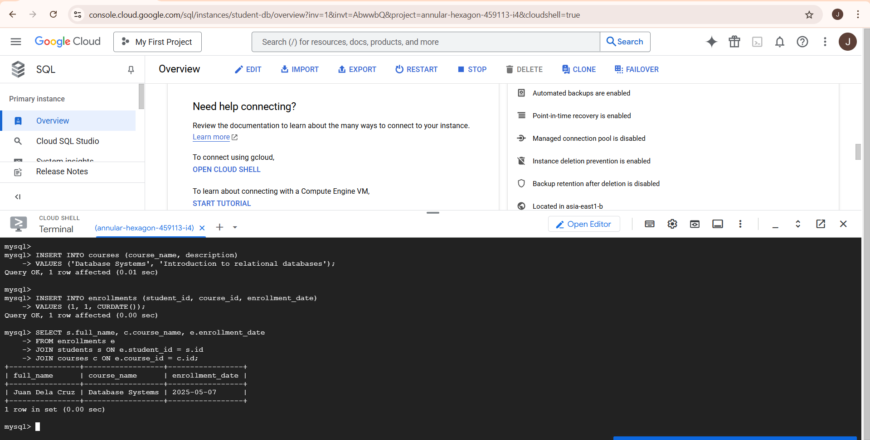Open the free trial gift icon
The width and height of the screenshot is (870, 440).
pos(734,42)
